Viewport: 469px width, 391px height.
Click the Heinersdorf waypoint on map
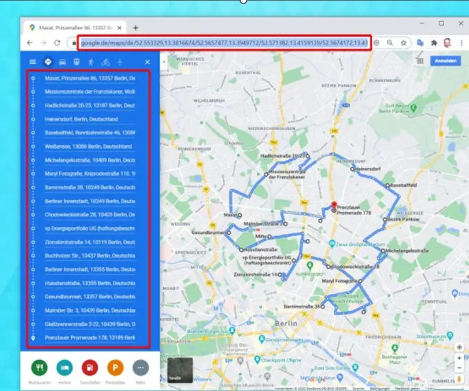click(x=353, y=169)
